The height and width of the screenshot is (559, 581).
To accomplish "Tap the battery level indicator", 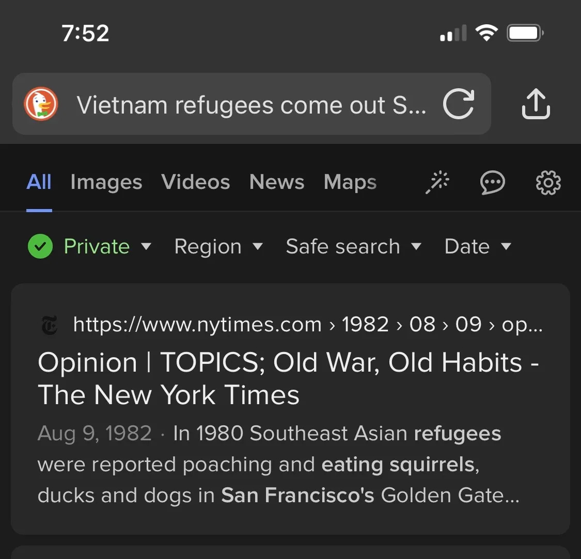I will coord(524,33).
